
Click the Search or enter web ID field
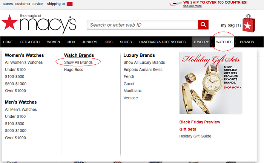point(143,25)
